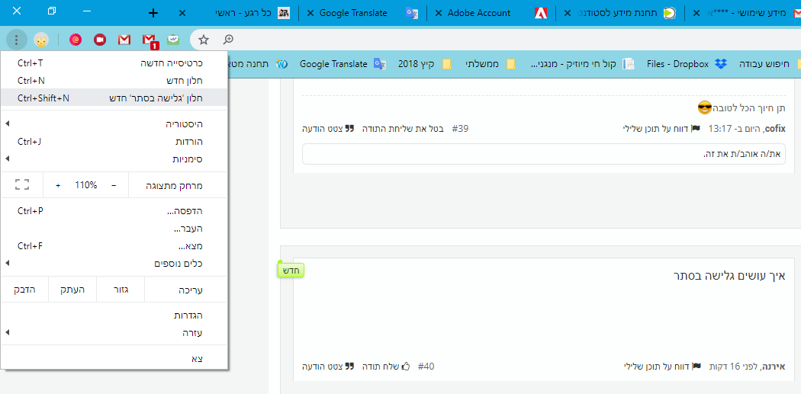Open a new incognito window from the menu
The width and height of the screenshot is (801, 394).
coord(114,98)
